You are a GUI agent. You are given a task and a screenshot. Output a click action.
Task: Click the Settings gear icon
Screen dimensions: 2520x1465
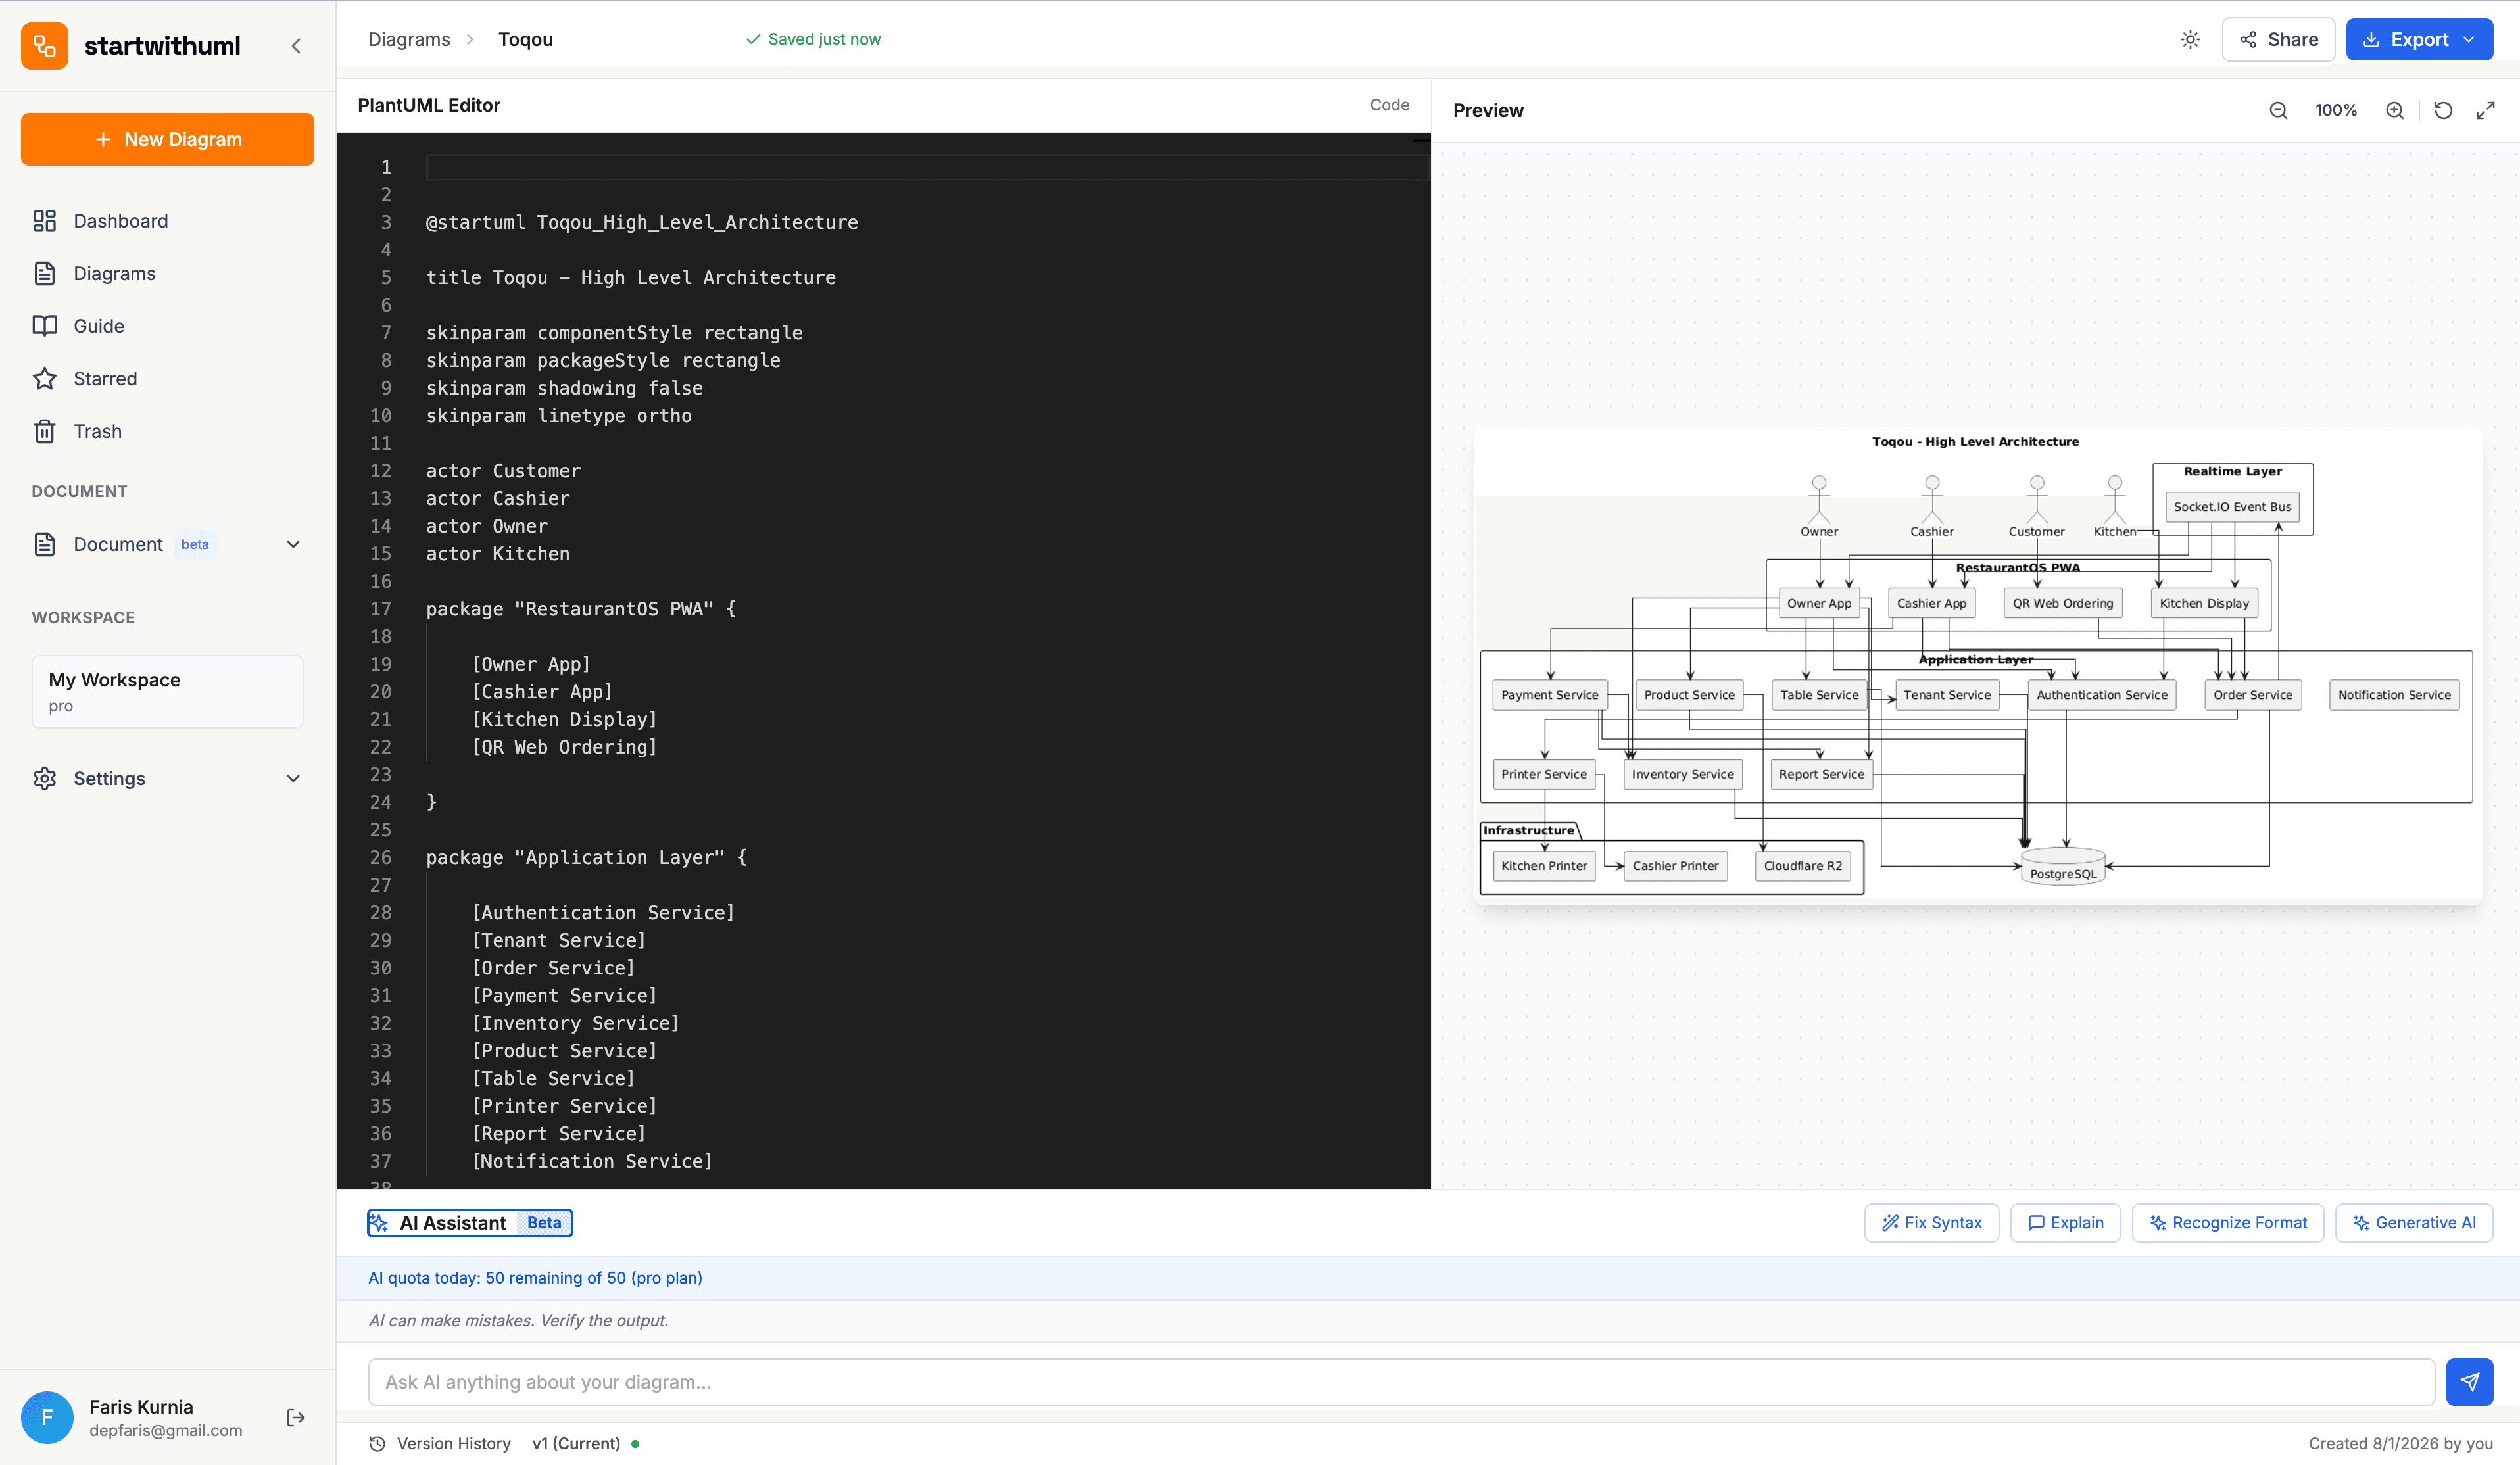pyautogui.click(x=44, y=778)
